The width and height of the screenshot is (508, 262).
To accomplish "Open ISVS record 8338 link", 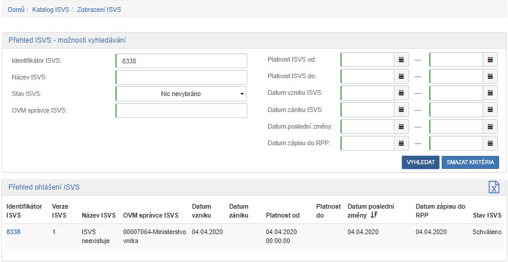I will (13, 232).
